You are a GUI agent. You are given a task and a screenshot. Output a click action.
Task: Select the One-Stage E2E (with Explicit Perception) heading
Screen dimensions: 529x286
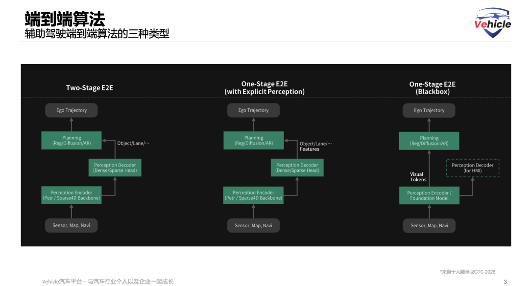[264, 88]
